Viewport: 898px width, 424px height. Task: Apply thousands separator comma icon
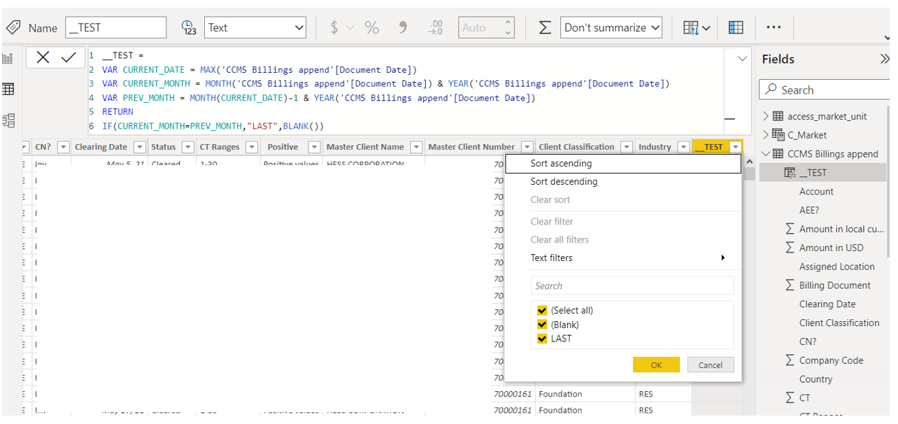[x=403, y=27]
